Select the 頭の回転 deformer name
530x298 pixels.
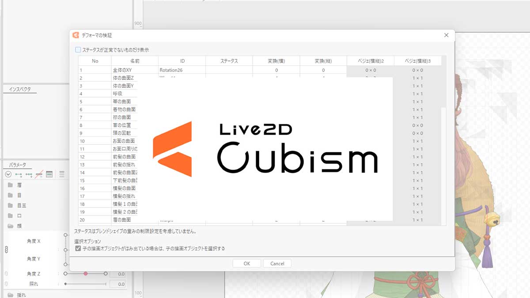[121, 133]
